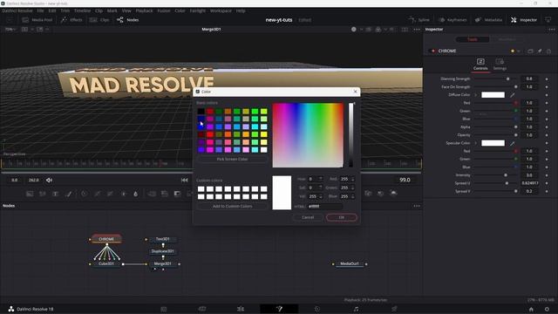Toggle keyframe for Face On Strength
The image size is (558, 314).
tap(547, 87)
